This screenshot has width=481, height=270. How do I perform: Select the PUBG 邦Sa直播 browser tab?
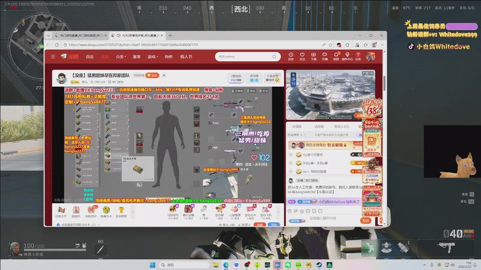[138, 35]
